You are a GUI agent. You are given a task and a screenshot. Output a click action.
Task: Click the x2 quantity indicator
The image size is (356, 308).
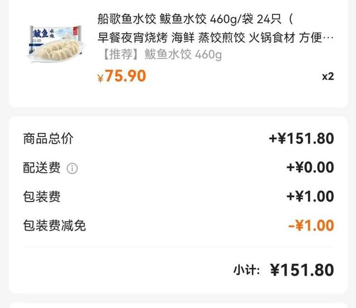click(x=328, y=76)
